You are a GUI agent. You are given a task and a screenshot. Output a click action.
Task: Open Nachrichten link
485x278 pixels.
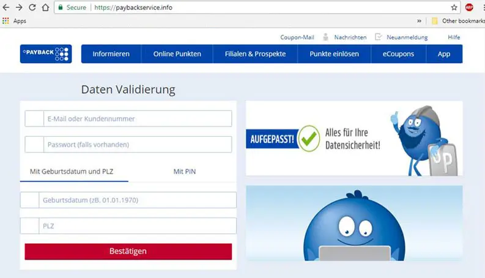tap(350, 37)
